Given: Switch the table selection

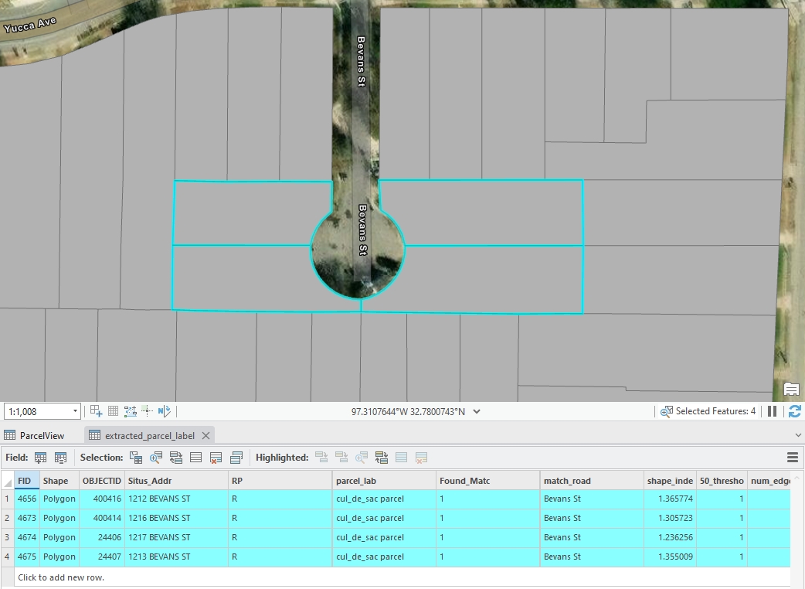Looking at the screenshot, I should coord(176,458).
